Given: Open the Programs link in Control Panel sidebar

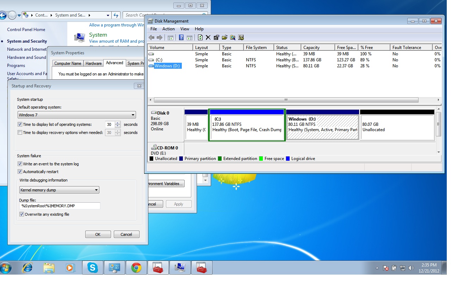Looking at the screenshot, I should (16, 66).
